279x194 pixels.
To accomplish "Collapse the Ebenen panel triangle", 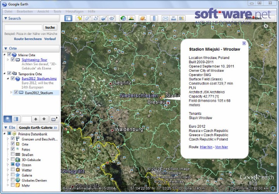I will click(x=5, y=128).
